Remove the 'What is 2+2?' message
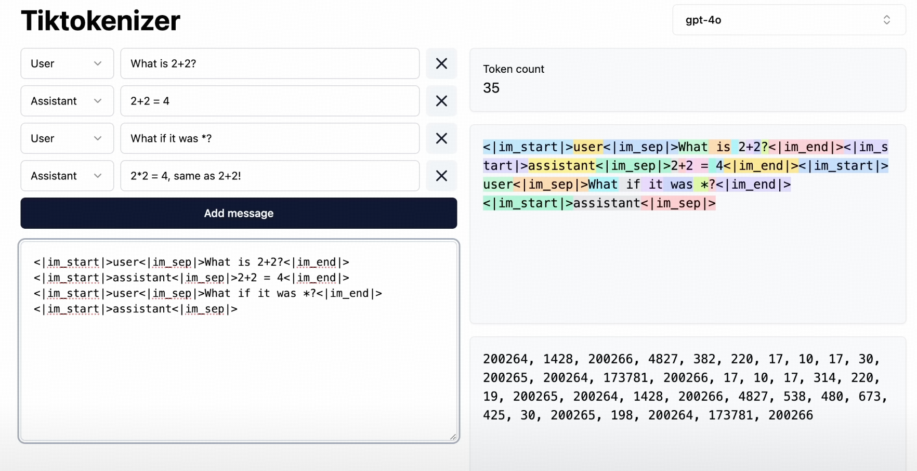917x471 pixels. (441, 63)
